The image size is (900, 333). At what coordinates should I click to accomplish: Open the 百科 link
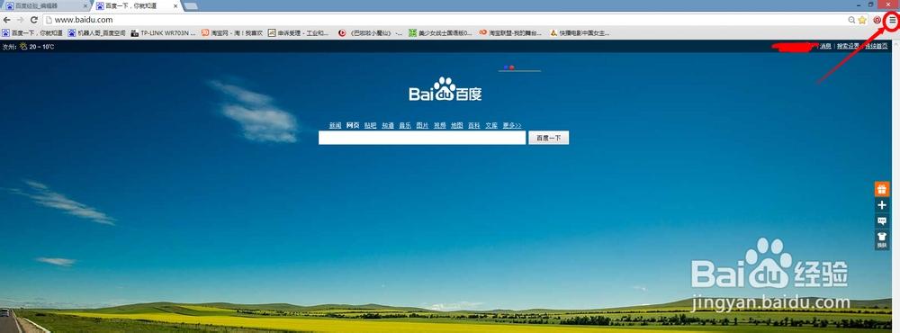(474, 125)
